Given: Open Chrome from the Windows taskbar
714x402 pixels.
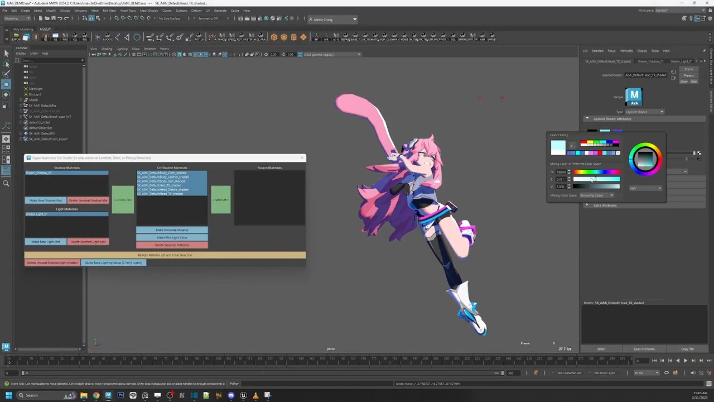Looking at the screenshot, I should [x=96, y=395].
